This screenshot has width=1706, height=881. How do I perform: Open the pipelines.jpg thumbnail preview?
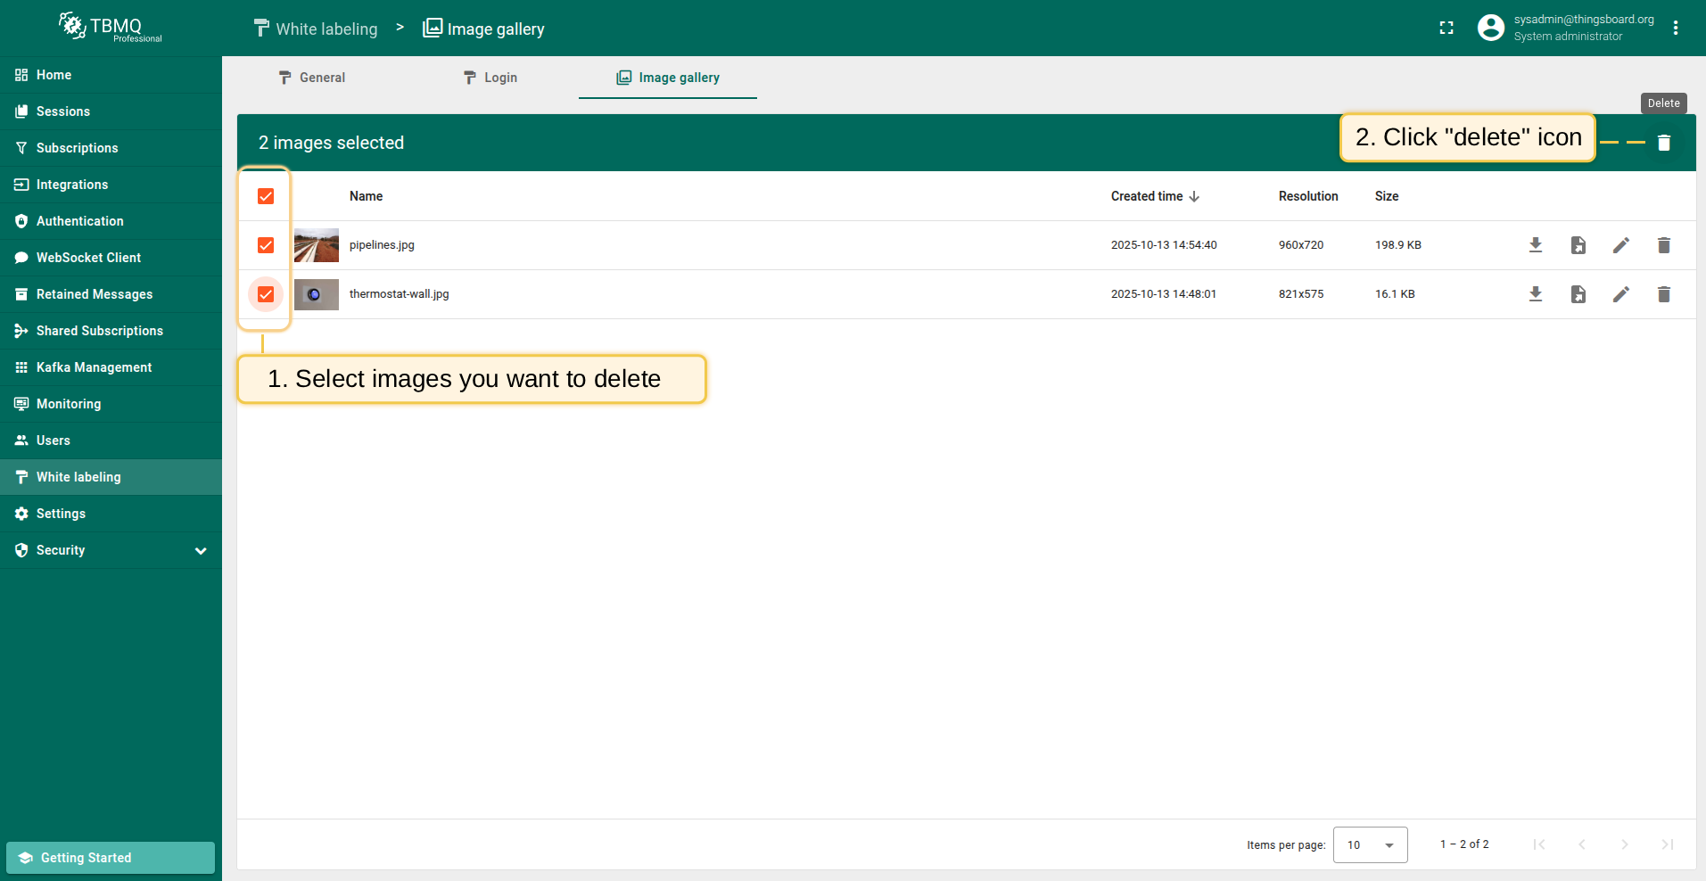[317, 245]
